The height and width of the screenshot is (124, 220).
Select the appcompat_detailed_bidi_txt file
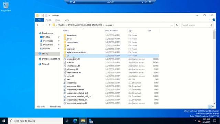[79, 96]
